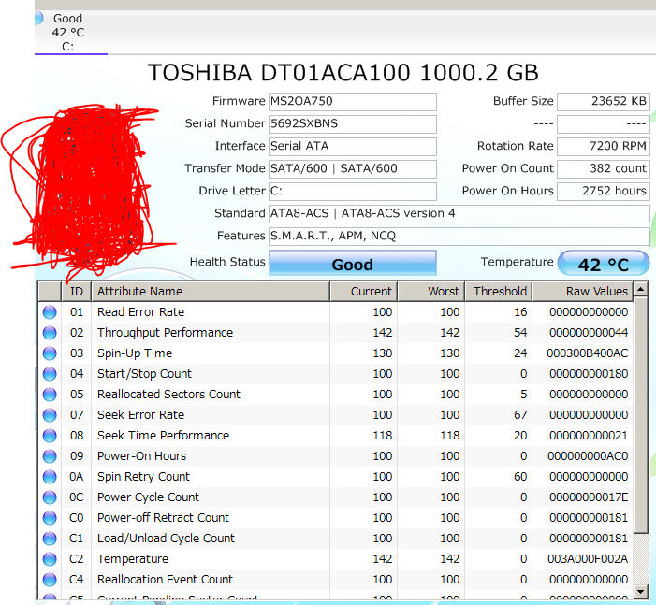Viewport: 656px width, 605px height.
Task: Click scrollbar up arrow of attribute list
Action: pos(640,289)
